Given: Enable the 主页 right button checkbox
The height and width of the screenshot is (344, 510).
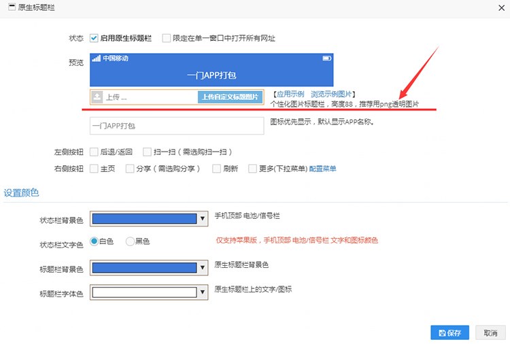Looking at the screenshot, I should (94, 169).
